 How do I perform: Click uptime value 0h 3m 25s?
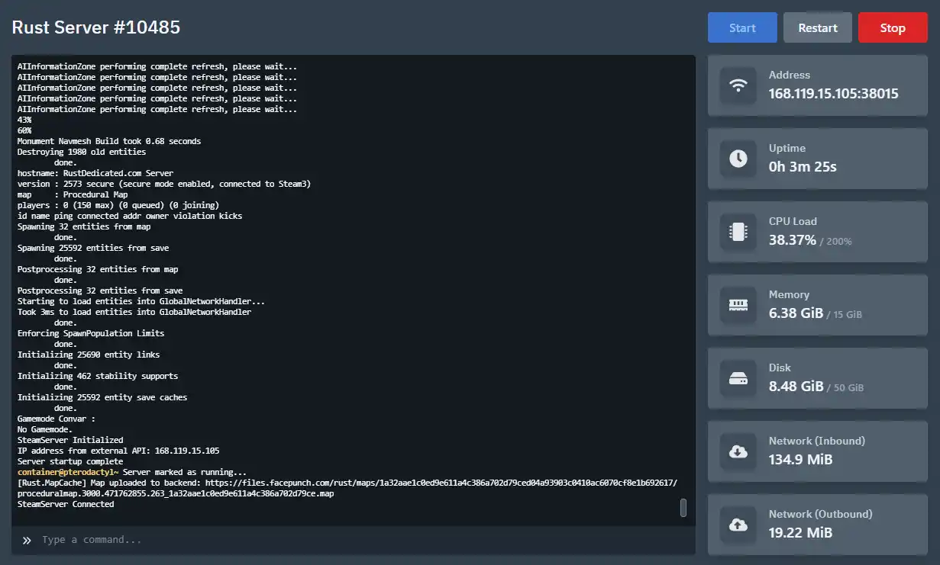(803, 167)
